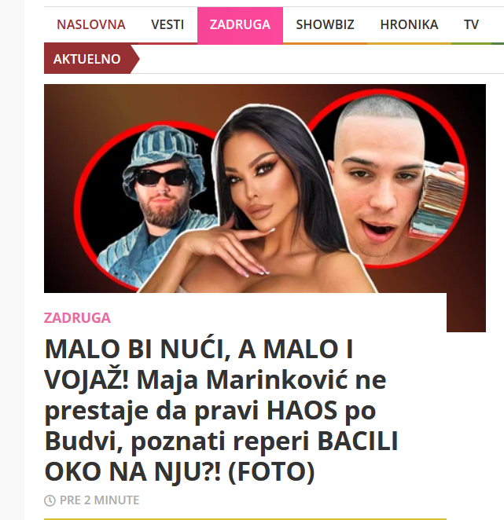Click the colored underline beneath navigation
Image resolution: width=504 pixels, height=520 pixels.
point(274,43)
